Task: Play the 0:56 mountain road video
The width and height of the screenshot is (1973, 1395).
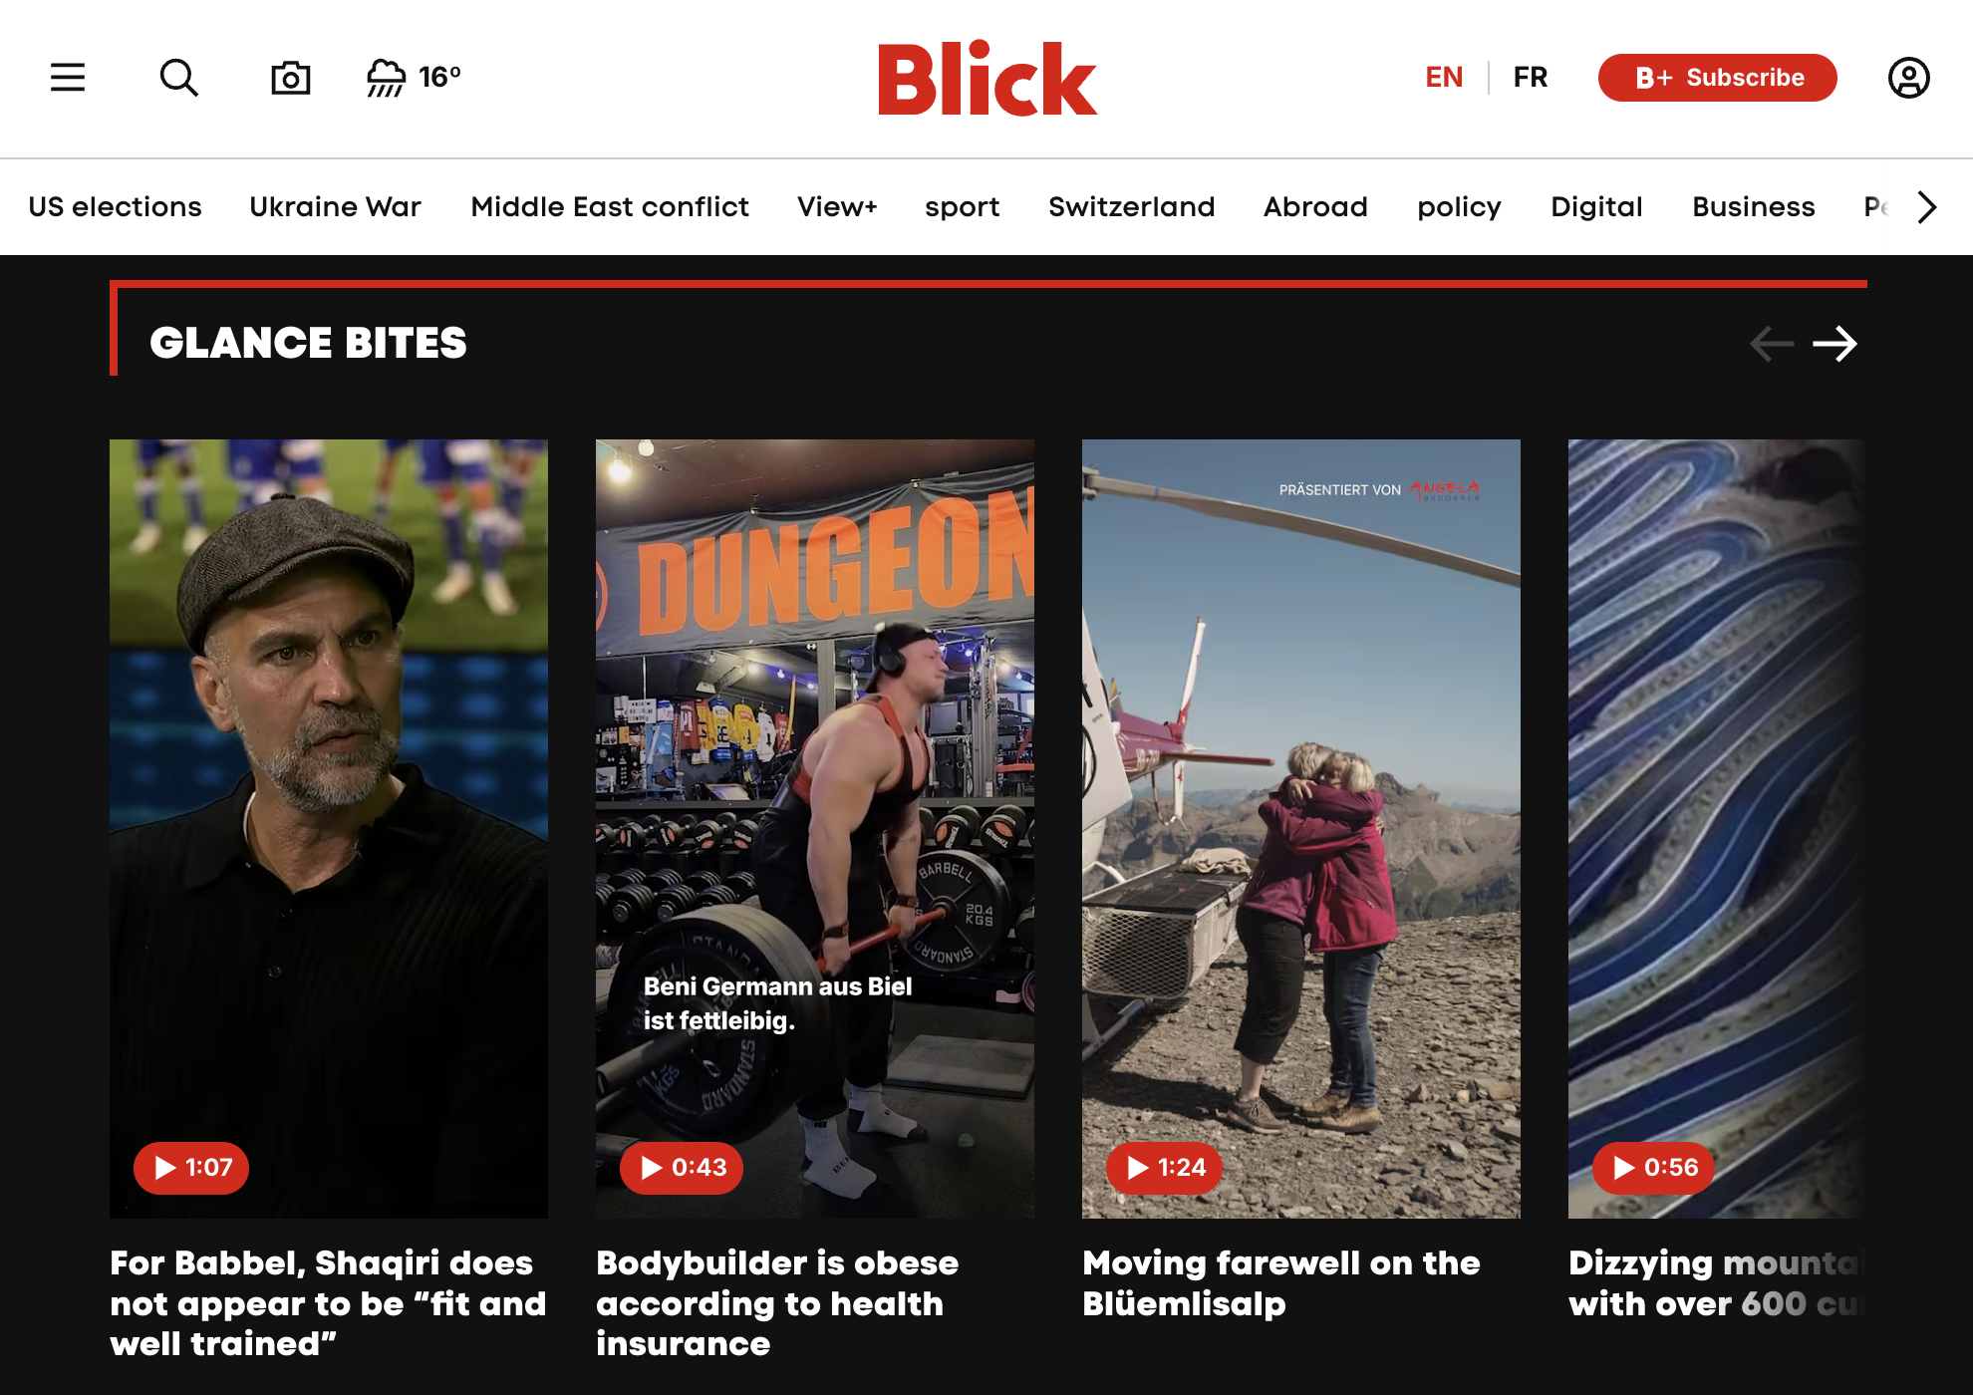Action: tap(1654, 1168)
